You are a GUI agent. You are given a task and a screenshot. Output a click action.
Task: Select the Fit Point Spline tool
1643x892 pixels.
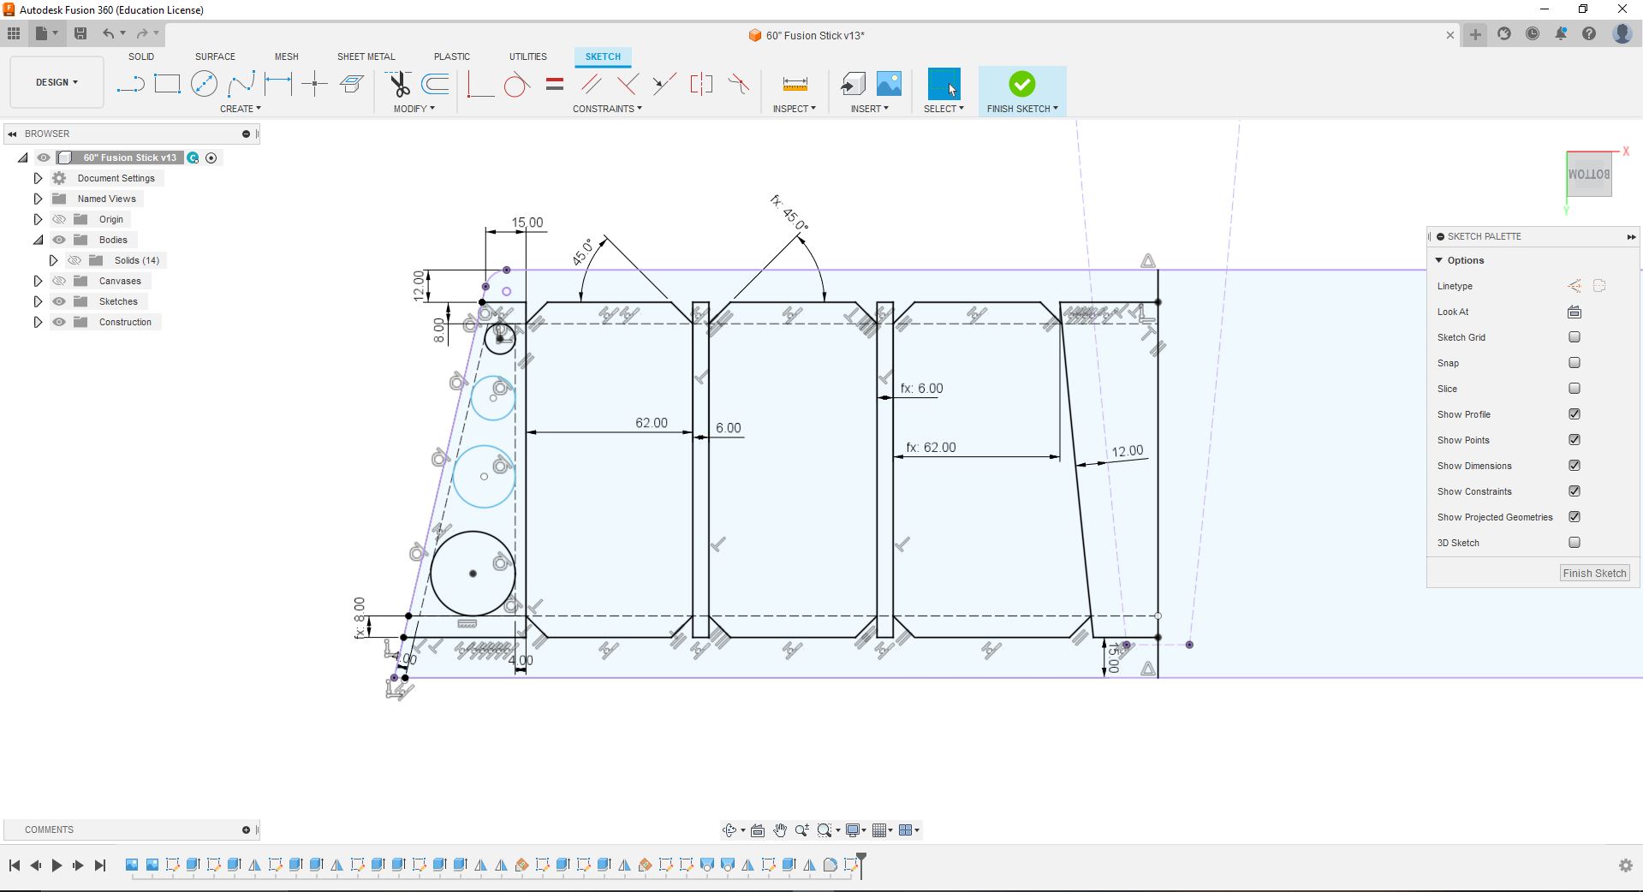click(241, 84)
